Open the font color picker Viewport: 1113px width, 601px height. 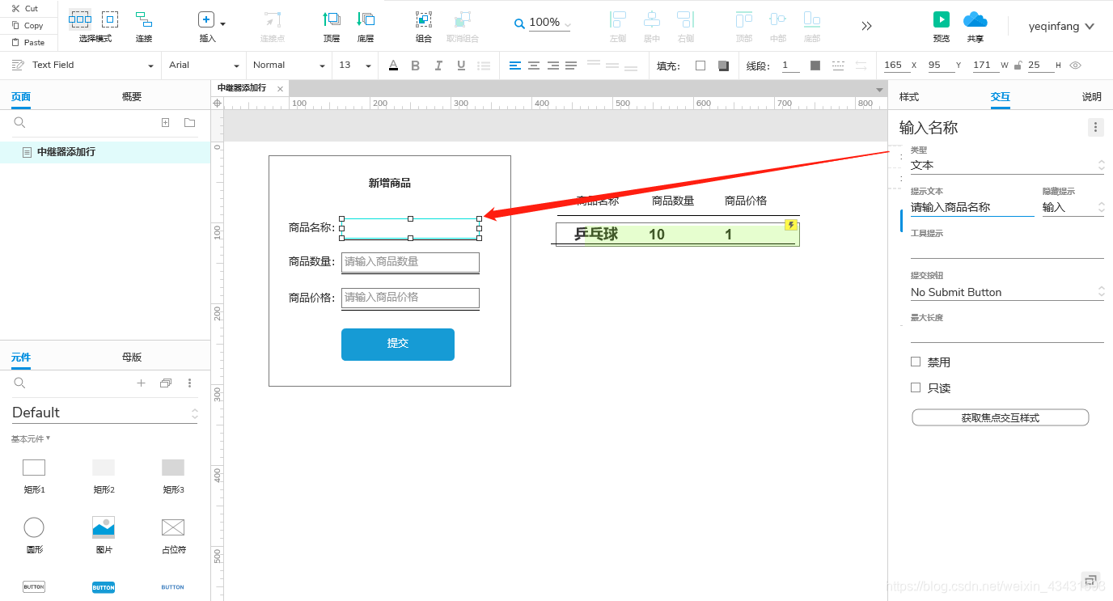[x=393, y=66]
